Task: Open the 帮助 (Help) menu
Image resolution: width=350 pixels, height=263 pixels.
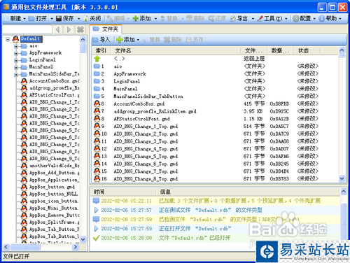Action: pos(330,18)
